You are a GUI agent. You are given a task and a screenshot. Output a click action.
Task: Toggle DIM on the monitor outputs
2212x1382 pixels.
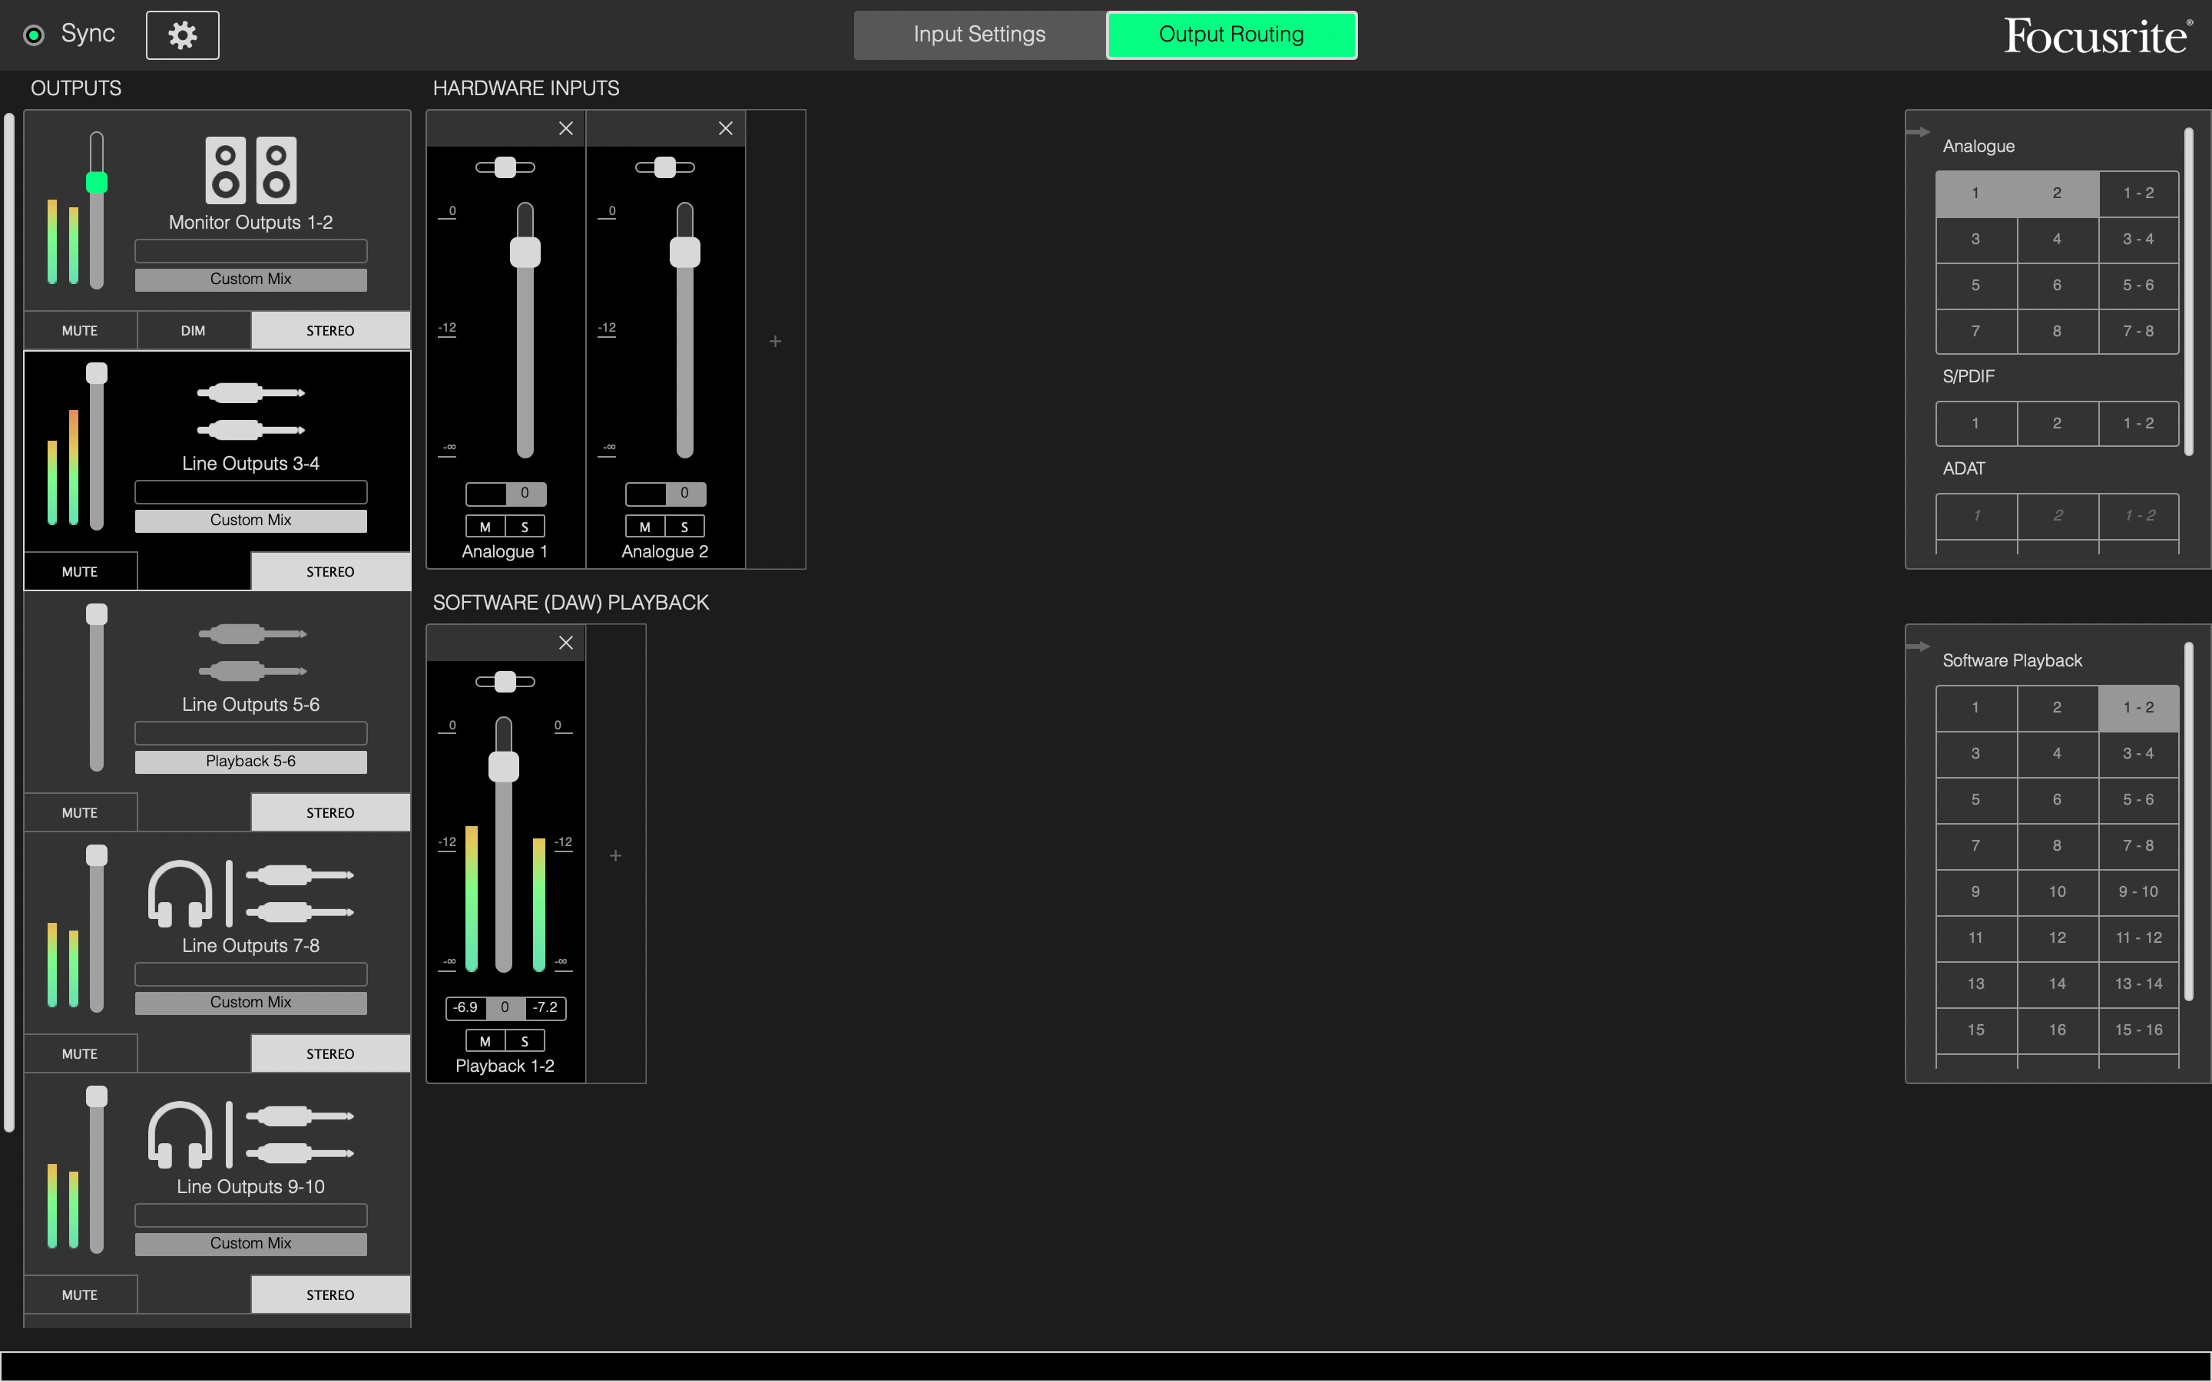(x=193, y=331)
